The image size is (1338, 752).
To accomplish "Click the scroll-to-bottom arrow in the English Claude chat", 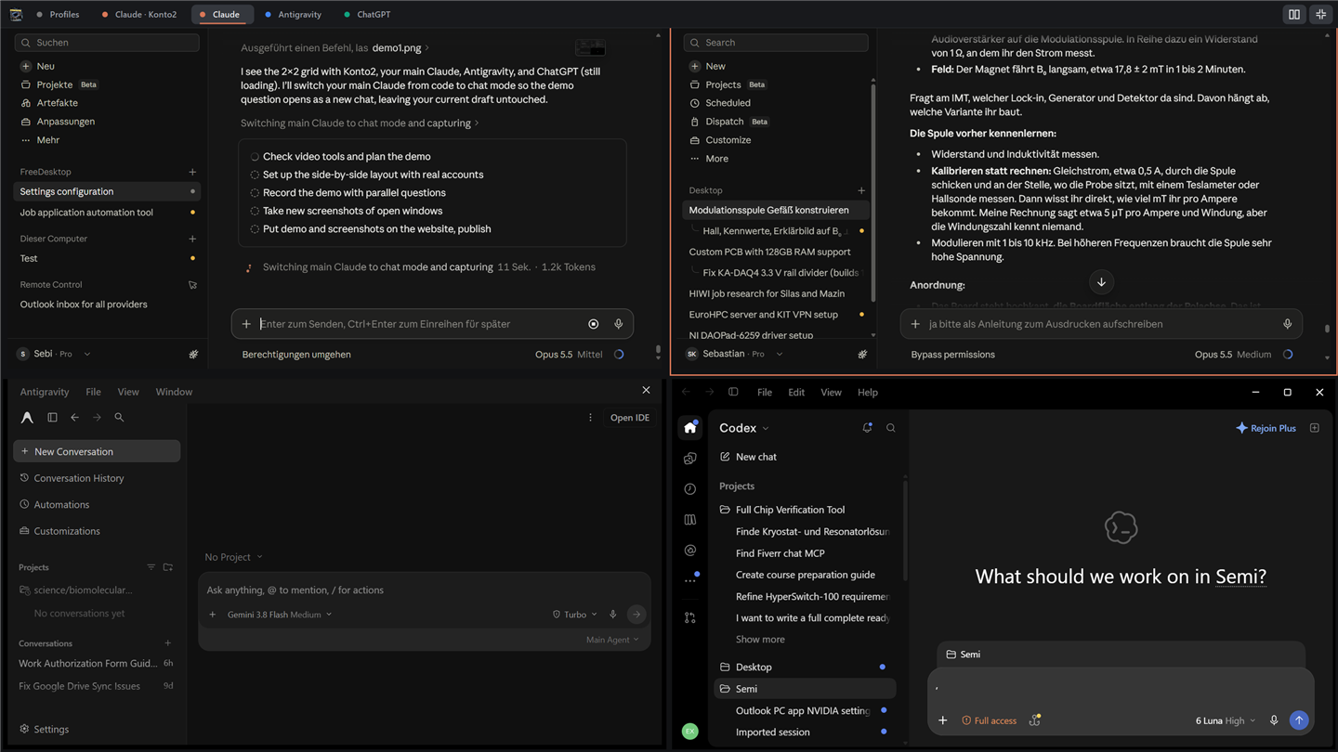I will coord(1101,282).
